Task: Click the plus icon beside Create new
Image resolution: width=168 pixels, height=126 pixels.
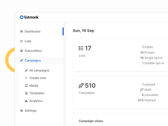Action: click(26, 78)
